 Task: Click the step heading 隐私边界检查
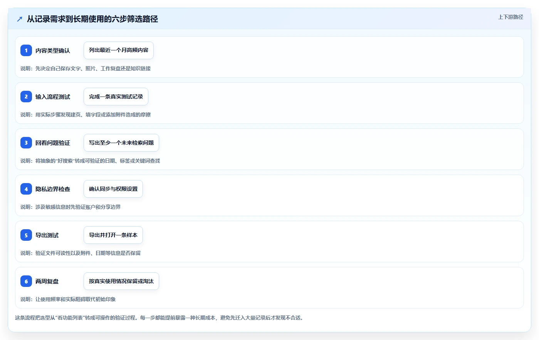[53, 189]
